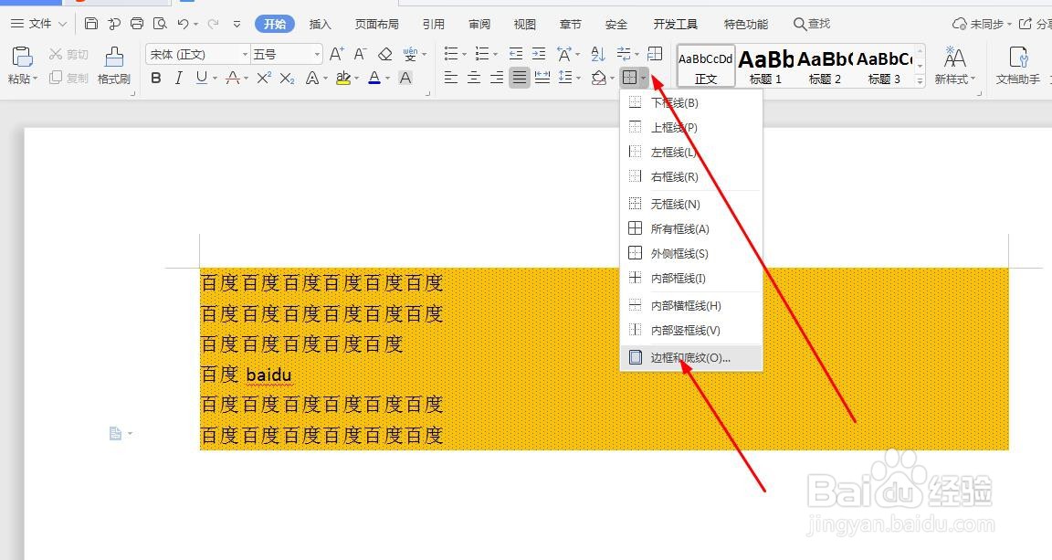The height and width of the screenshot is (560, 1052).
Task: Click the Increase Indent icon
Action: 539,54
